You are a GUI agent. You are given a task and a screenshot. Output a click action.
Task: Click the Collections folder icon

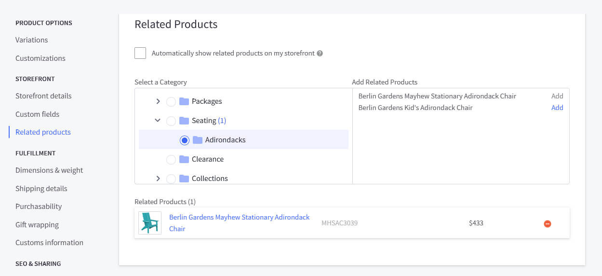pyautogui.click(x=184, y=179)
